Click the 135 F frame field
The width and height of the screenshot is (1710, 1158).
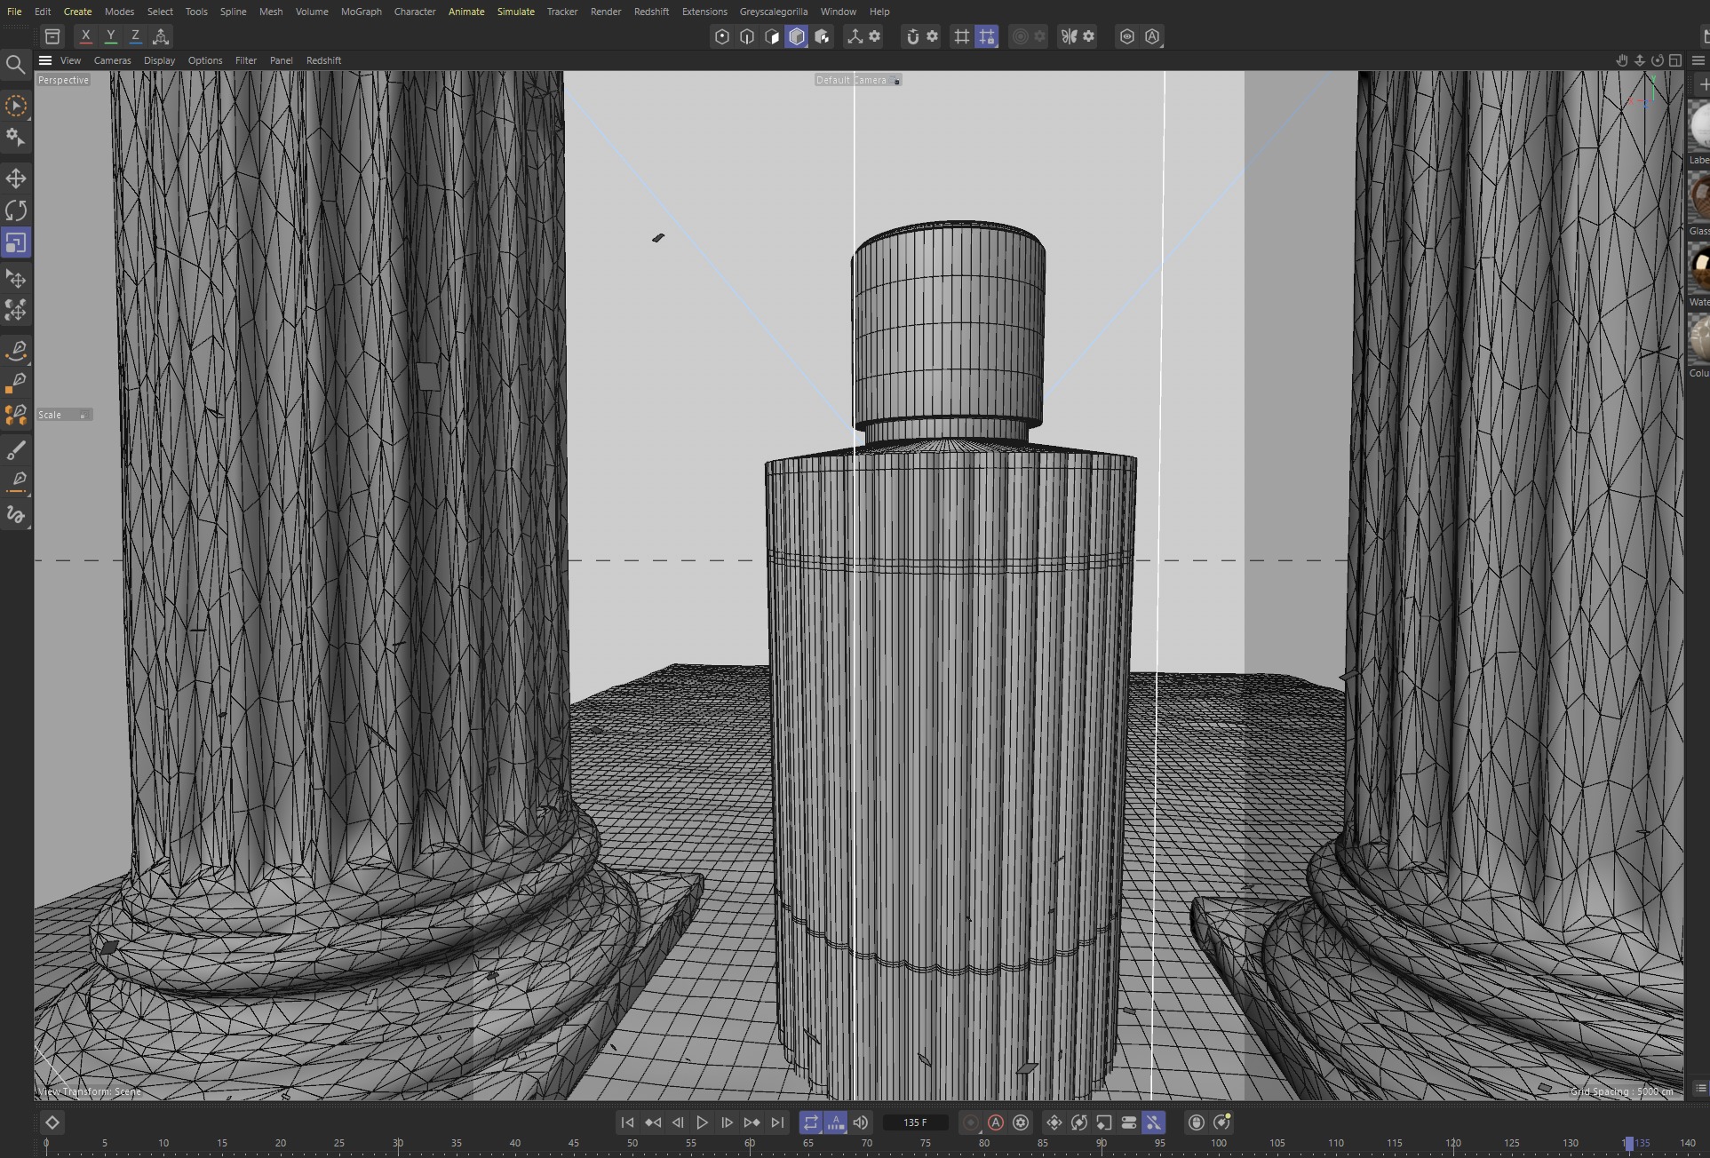[915, 1122]
